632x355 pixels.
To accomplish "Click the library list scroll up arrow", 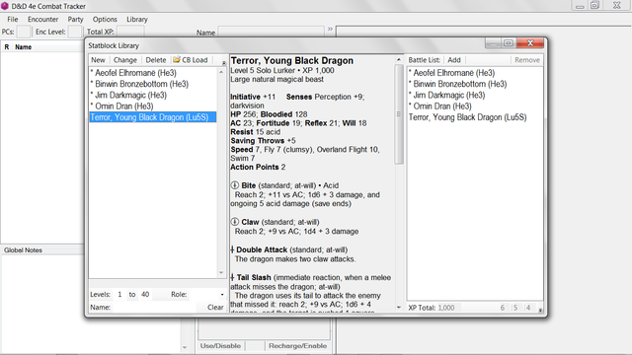I will coord(221,72).
